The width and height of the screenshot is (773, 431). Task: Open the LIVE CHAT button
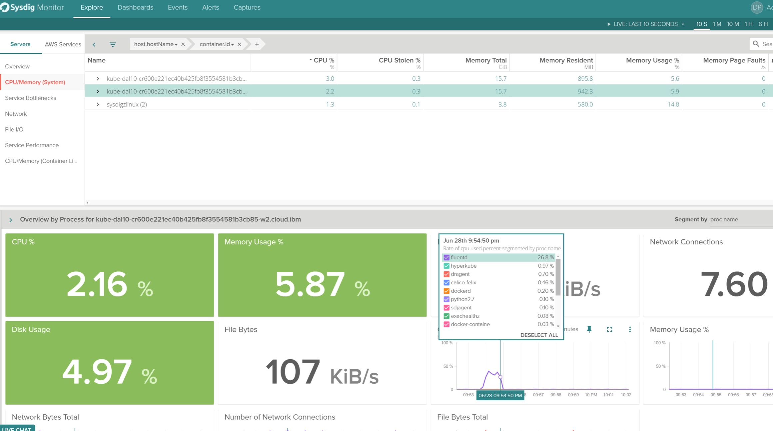(x=17, y=428)
